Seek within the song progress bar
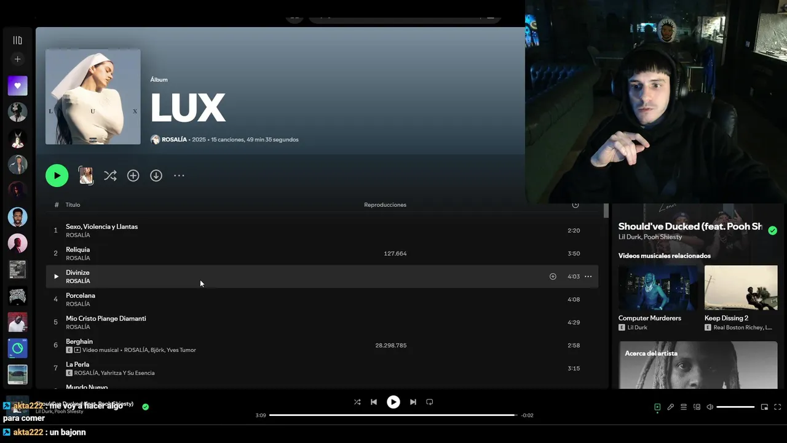 click(393, 415)
